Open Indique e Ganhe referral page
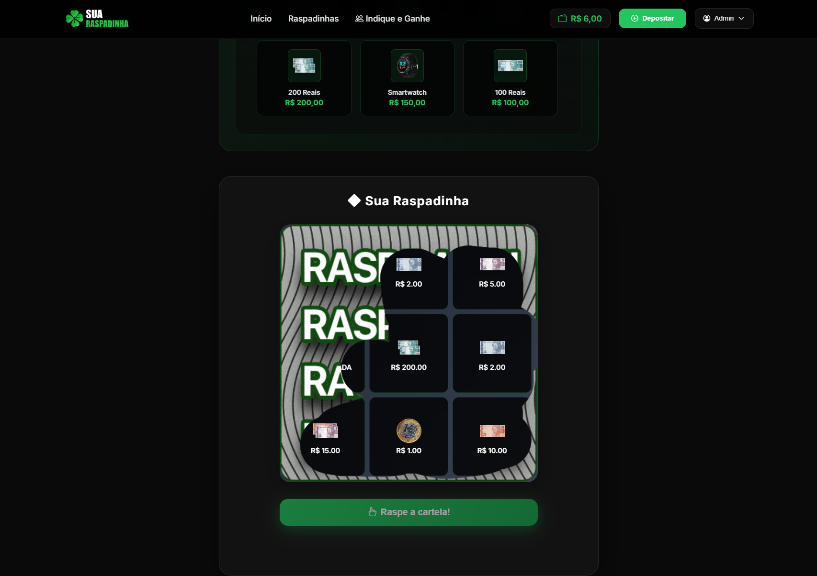 392,19
